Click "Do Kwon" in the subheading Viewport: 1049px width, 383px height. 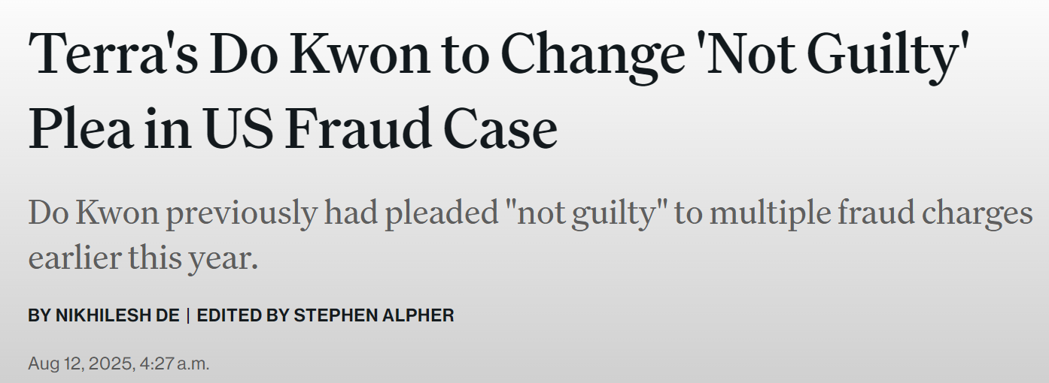93,213
